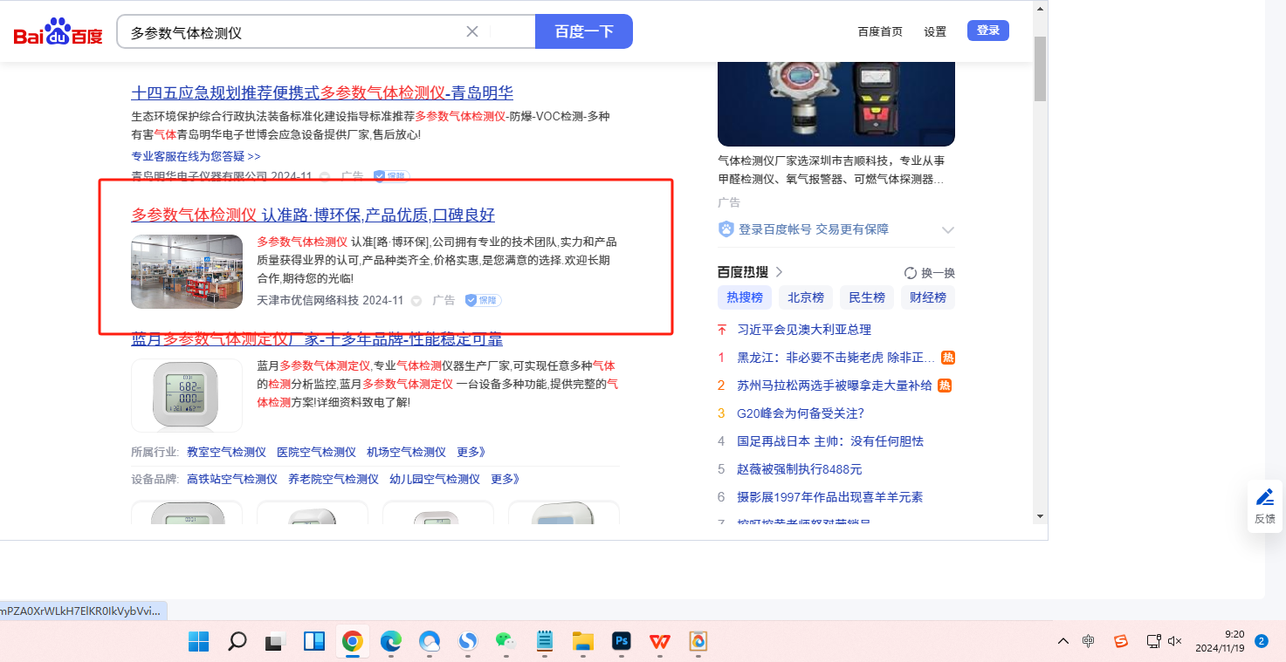Select the 热搜榜 tab

click(745, 297)
